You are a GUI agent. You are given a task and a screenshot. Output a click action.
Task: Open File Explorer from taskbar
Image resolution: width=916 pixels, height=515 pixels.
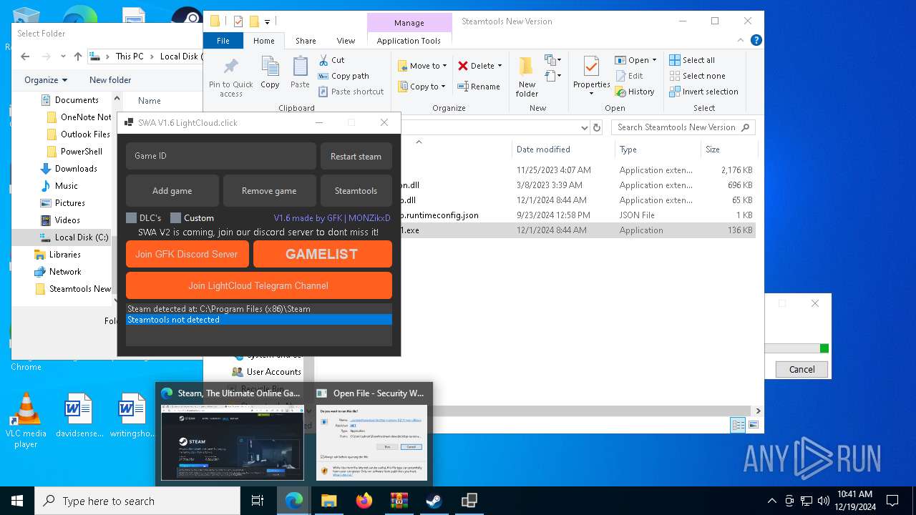coord(328,501)
